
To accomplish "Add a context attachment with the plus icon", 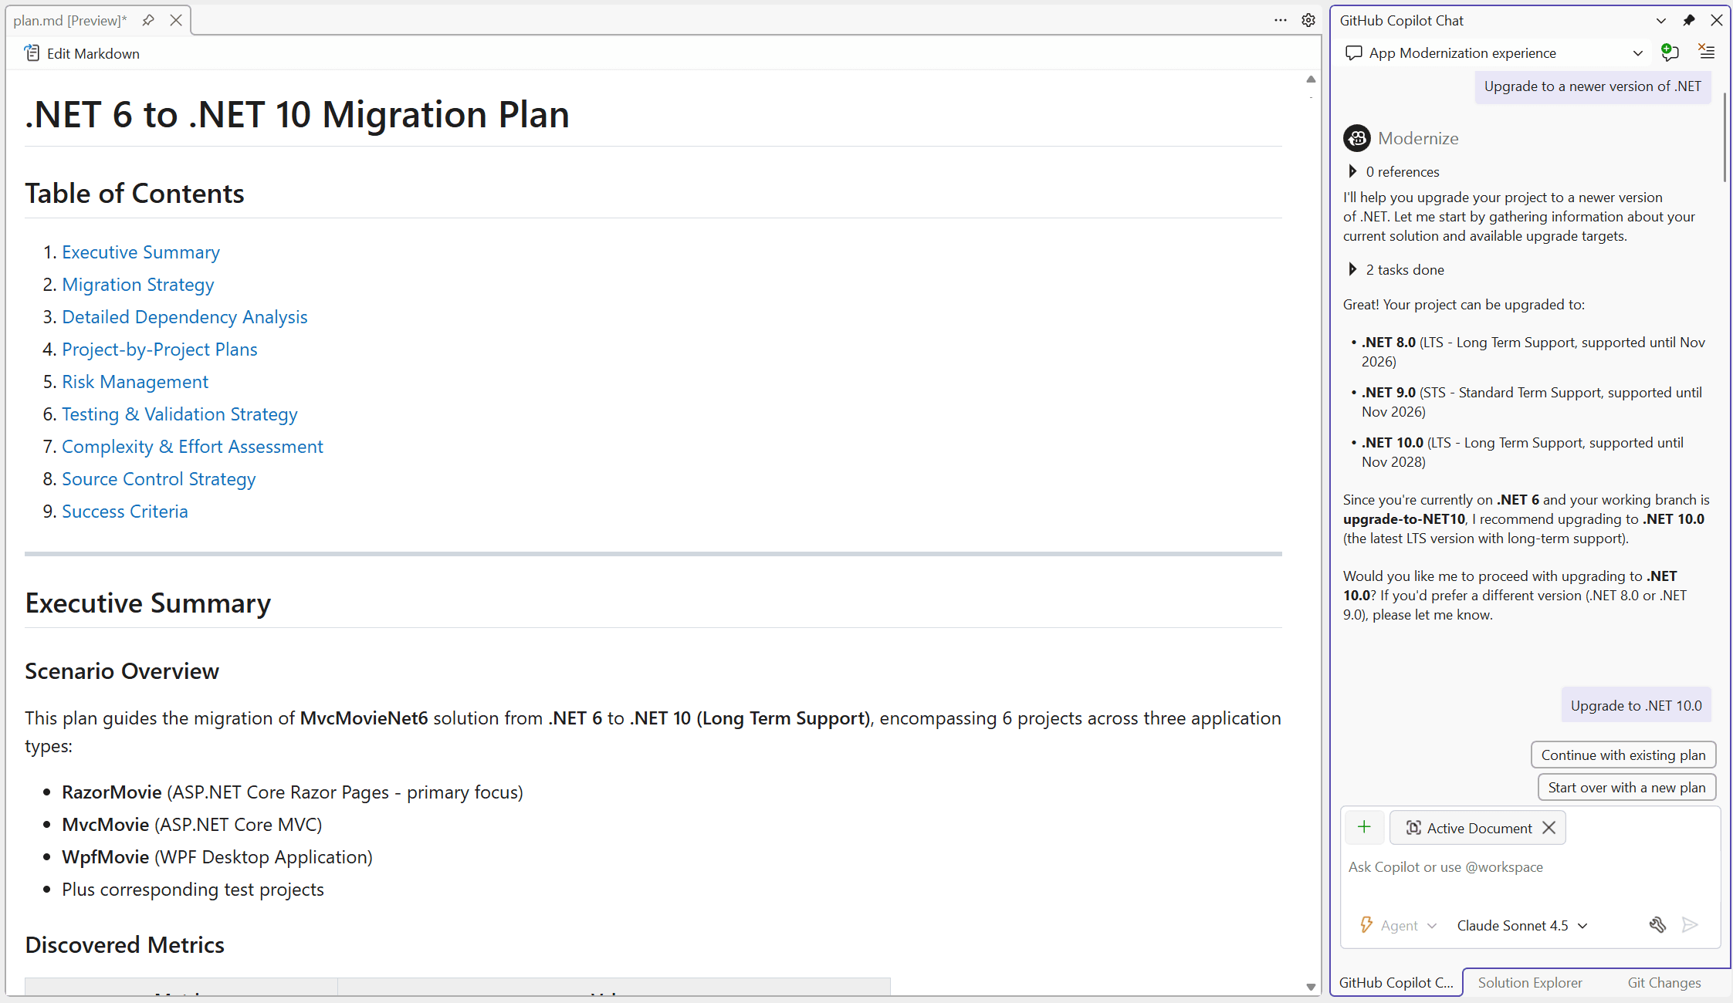I will tap(1364, 827).
